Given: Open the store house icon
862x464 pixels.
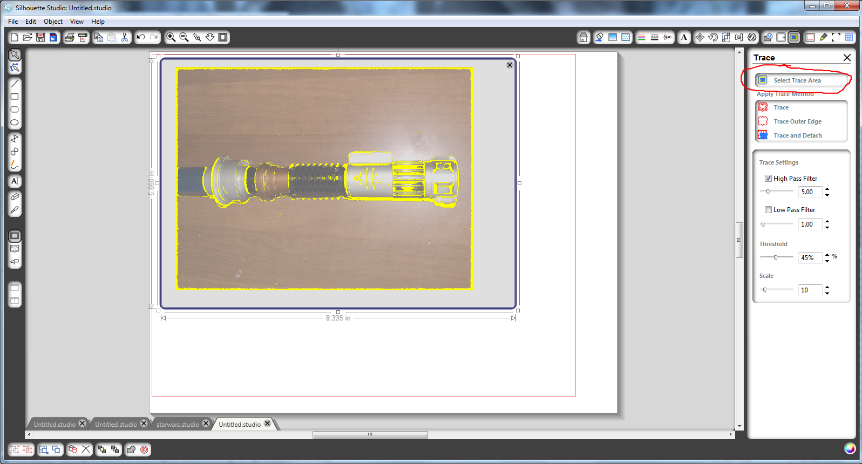Looking at the screenshot, I should [583, 37].
